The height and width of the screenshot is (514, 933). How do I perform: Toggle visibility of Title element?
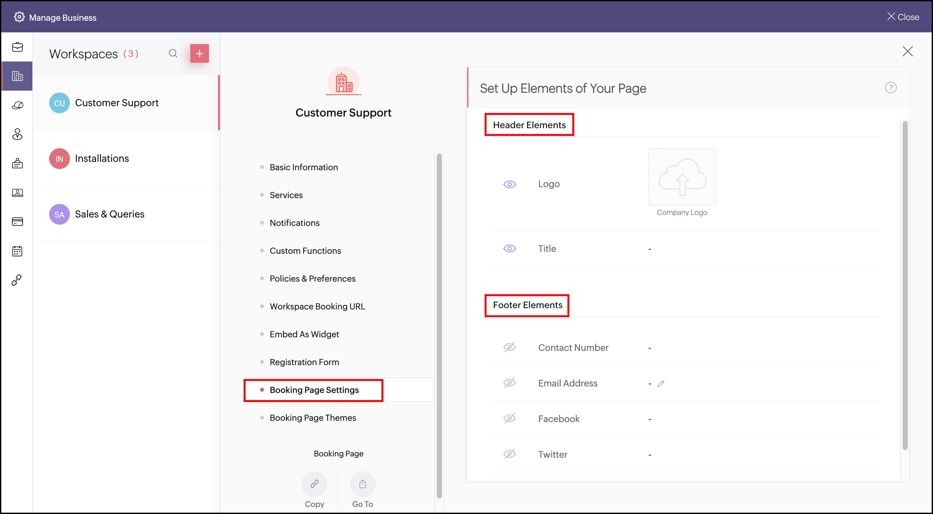click(x=509, y=249)
